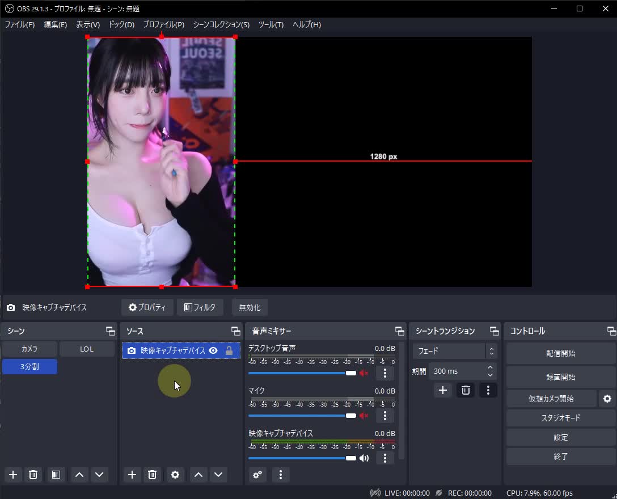Open the デスクトップ音声 options menu

[x=384, y=373]
